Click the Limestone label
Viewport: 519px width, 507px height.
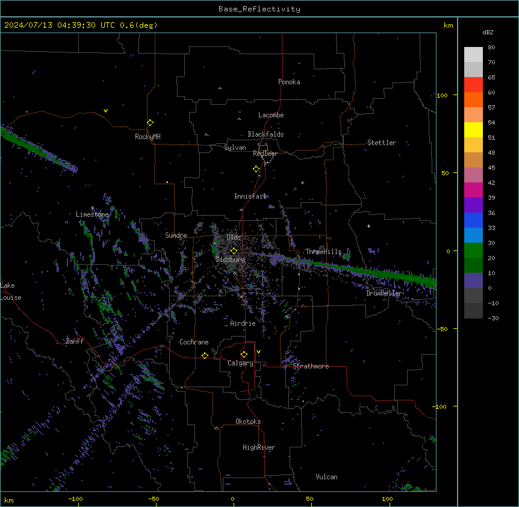[92, 214]
